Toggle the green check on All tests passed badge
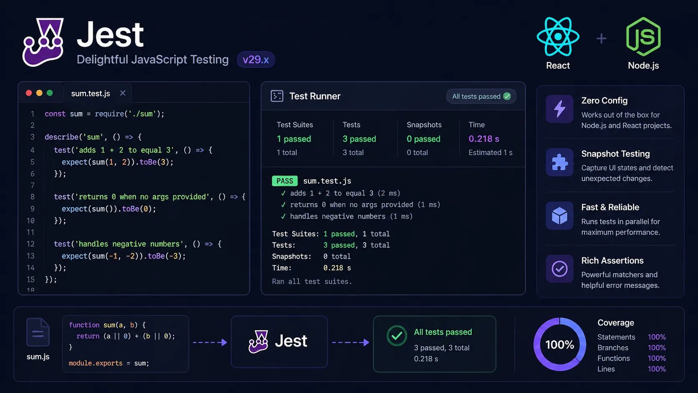The image size is (698, 393). (x=507, y=96)
